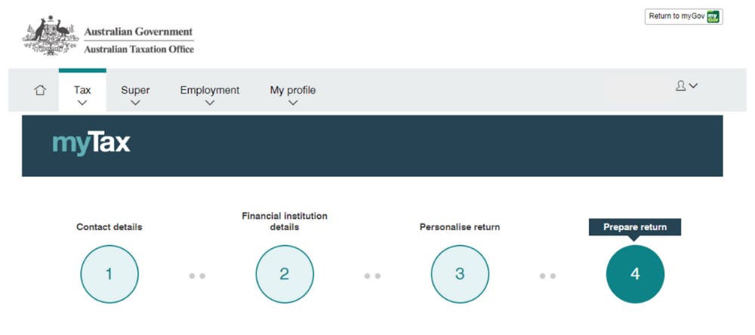Open the user account profile icon
Screen dimensions: 755x335
point(680,86)
